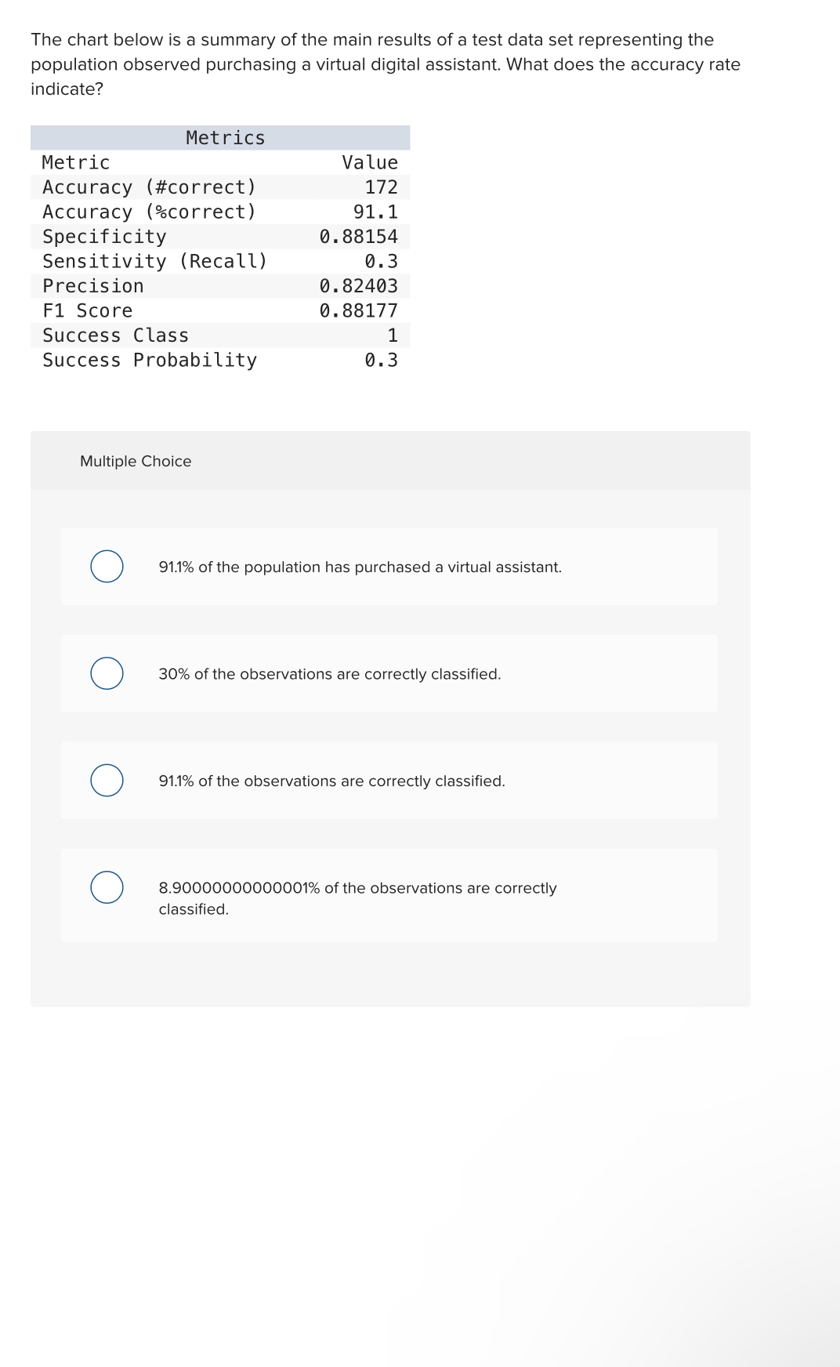
Task: Click the 'Multiple Choice' header label
Action: pyautogui.click(x=136, y=461)
